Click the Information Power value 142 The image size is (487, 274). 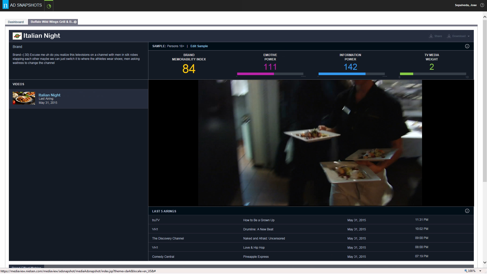pyautogui.click(x=350, y=67)
